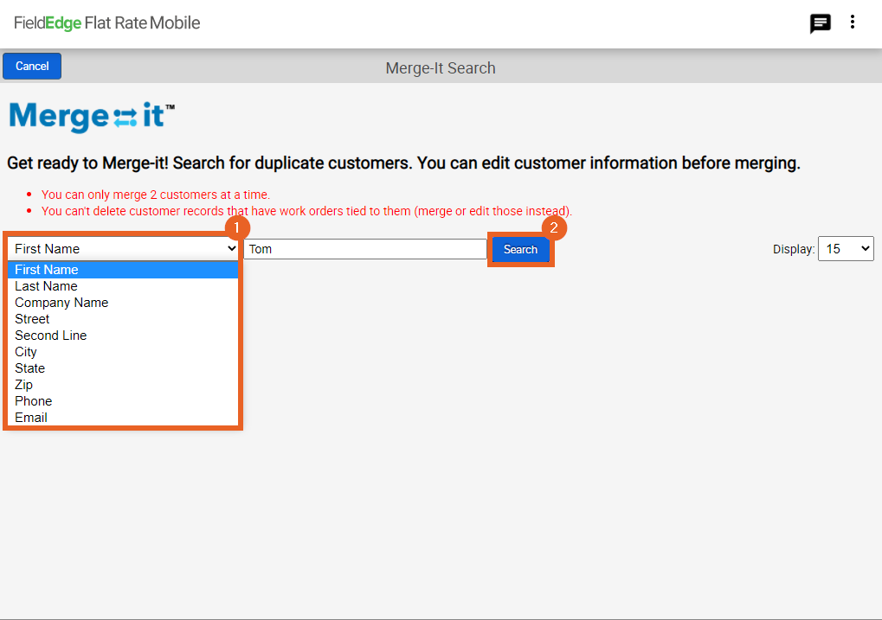
Task: Open the Display count dropdown
Action: coord(845,249)
